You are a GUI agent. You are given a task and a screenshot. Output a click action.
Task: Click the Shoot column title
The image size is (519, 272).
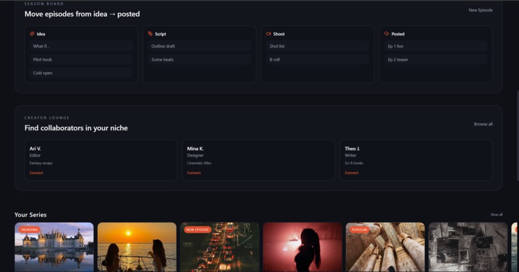pyautogui.click(x=279, y=34)
